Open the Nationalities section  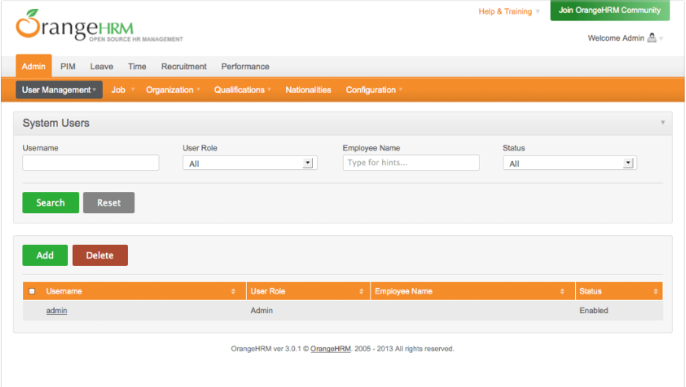click(x=308, y=89)
